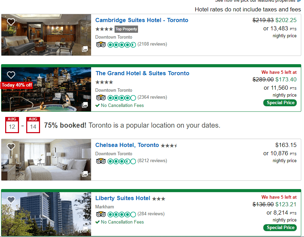304x237 pixels.
Task: Add Liberty Suites Hotel to favorites heart
Action: coord(11,200)
